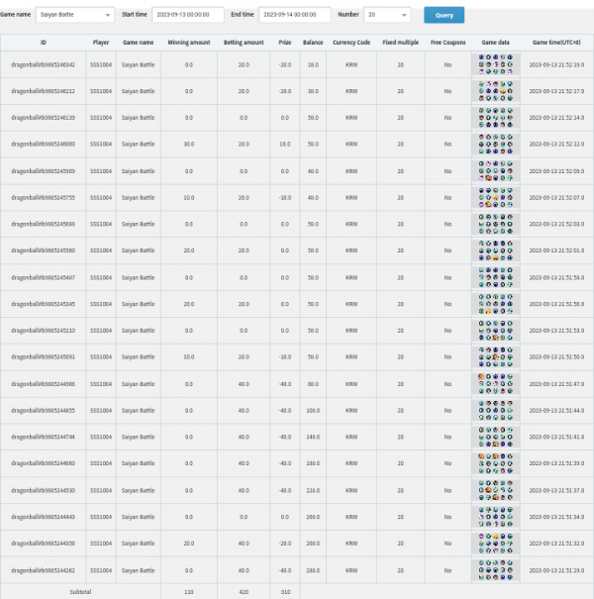The width and height of the screenshot is (594, 599).
Task: Select the 148.0 balance cell
Action: click(313, 437)
